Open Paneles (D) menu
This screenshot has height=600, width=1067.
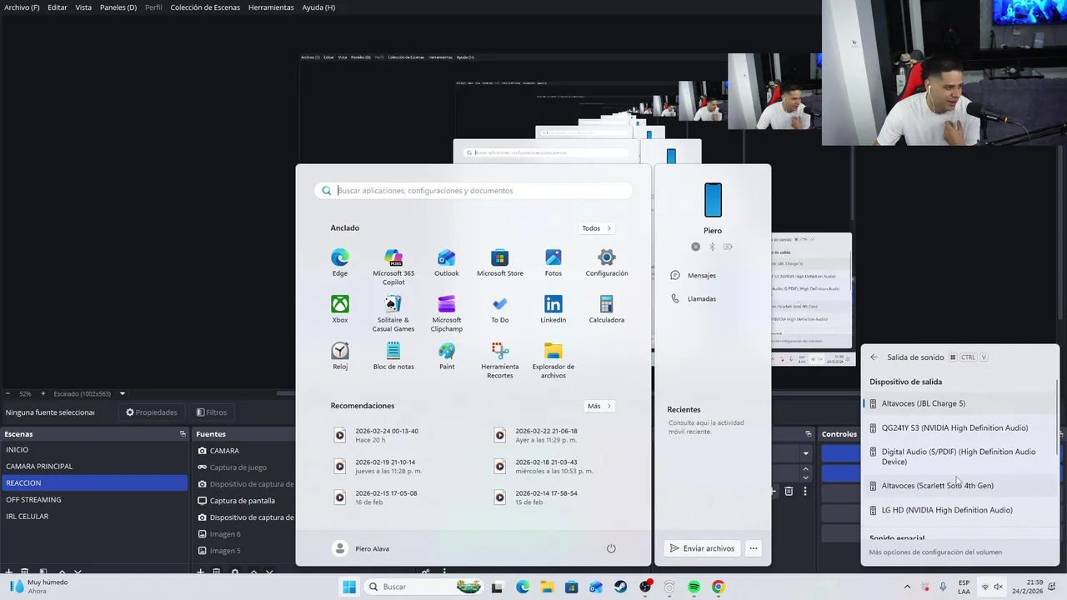(x=118, y=7)
